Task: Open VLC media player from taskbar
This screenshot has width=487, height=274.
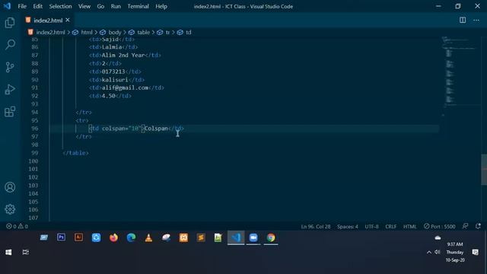Action: tap(148, 237)
